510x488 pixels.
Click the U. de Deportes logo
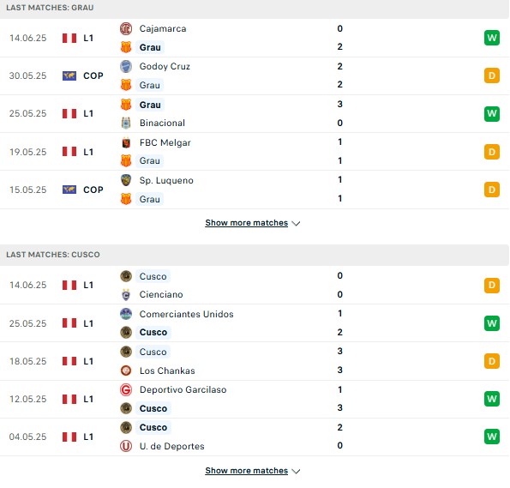point(126,446)
